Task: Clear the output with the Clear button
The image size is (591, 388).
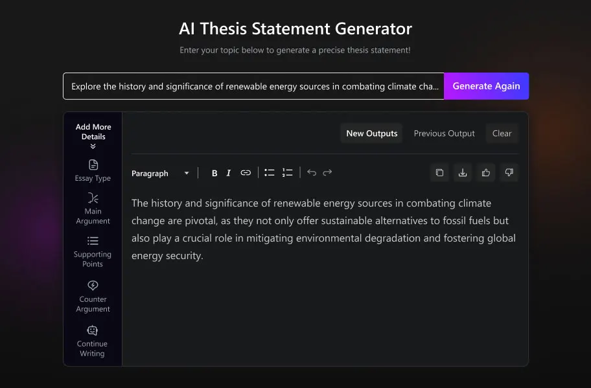Action: (502, 133)
